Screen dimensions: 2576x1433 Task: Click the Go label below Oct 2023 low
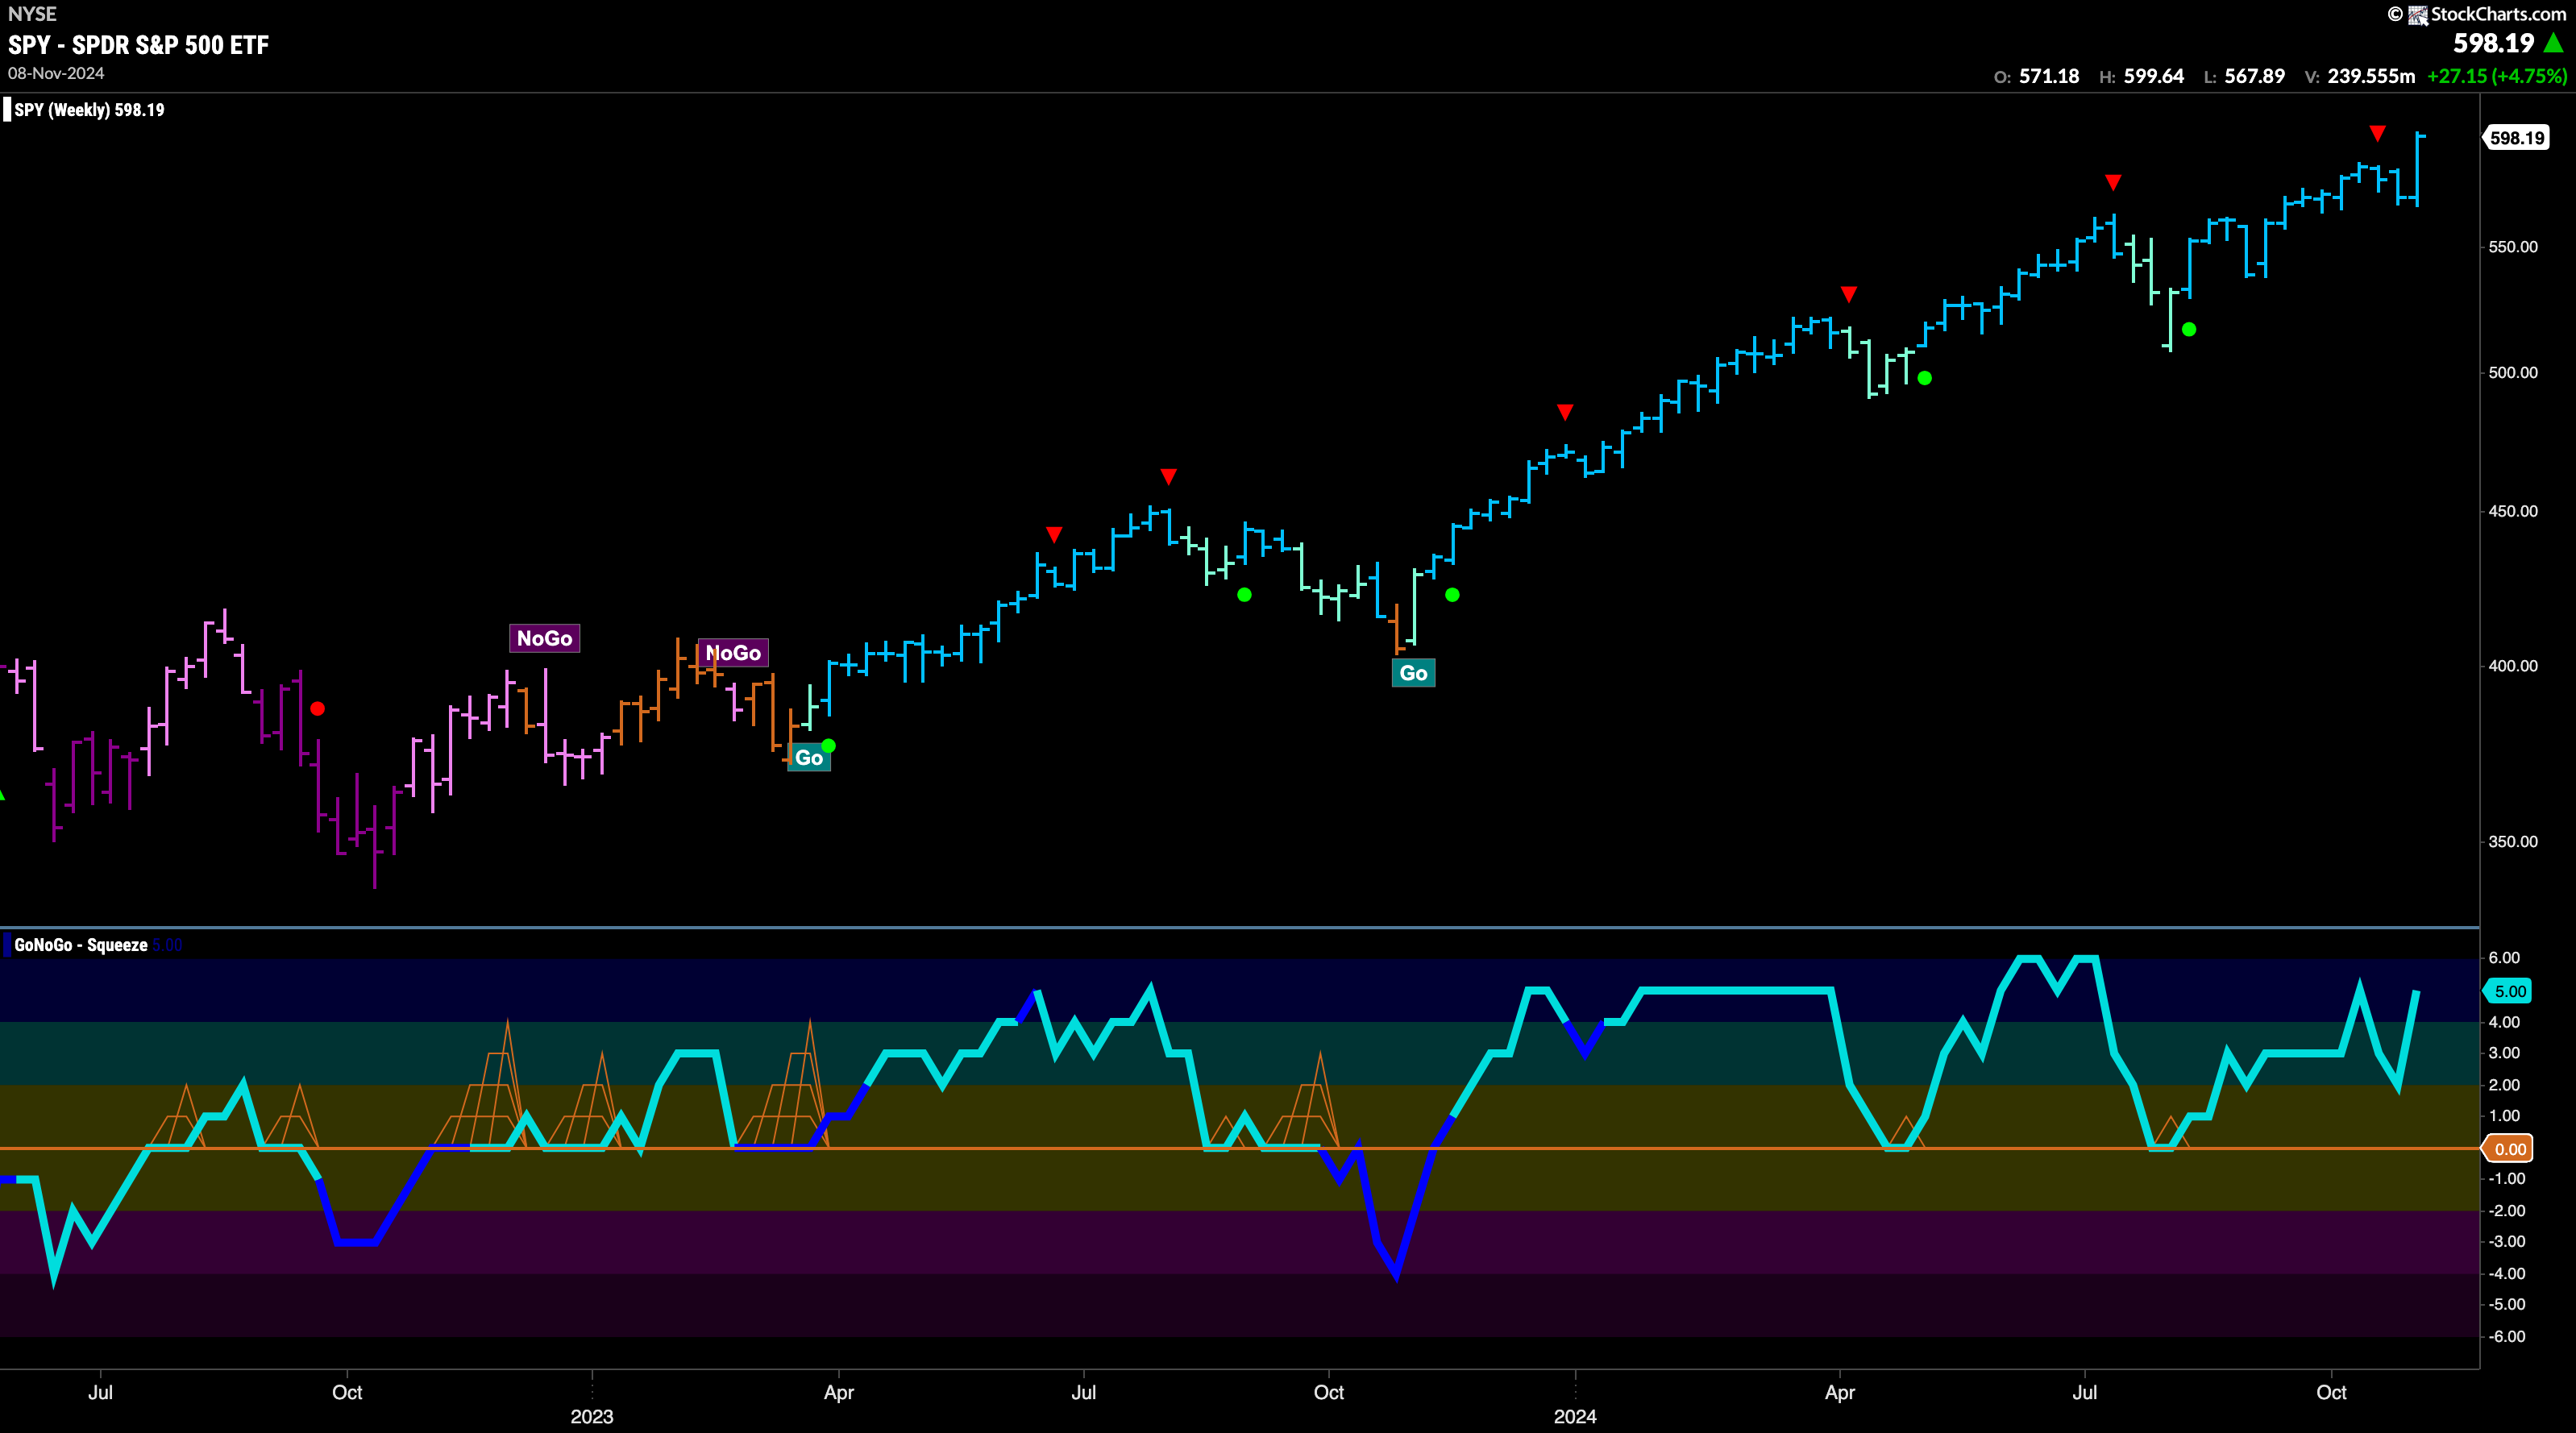click(1413, 673)
